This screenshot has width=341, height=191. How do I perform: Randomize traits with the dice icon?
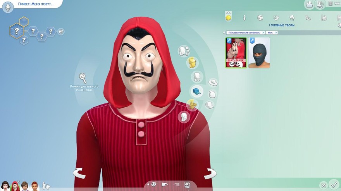61,32
